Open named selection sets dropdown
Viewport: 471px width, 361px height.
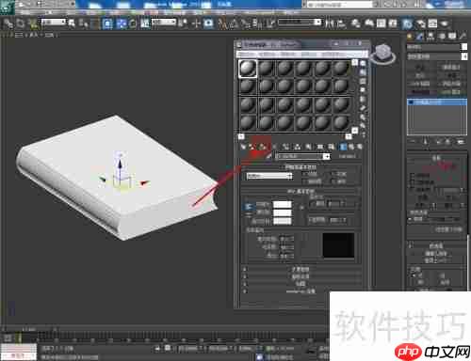click(300, 23)
